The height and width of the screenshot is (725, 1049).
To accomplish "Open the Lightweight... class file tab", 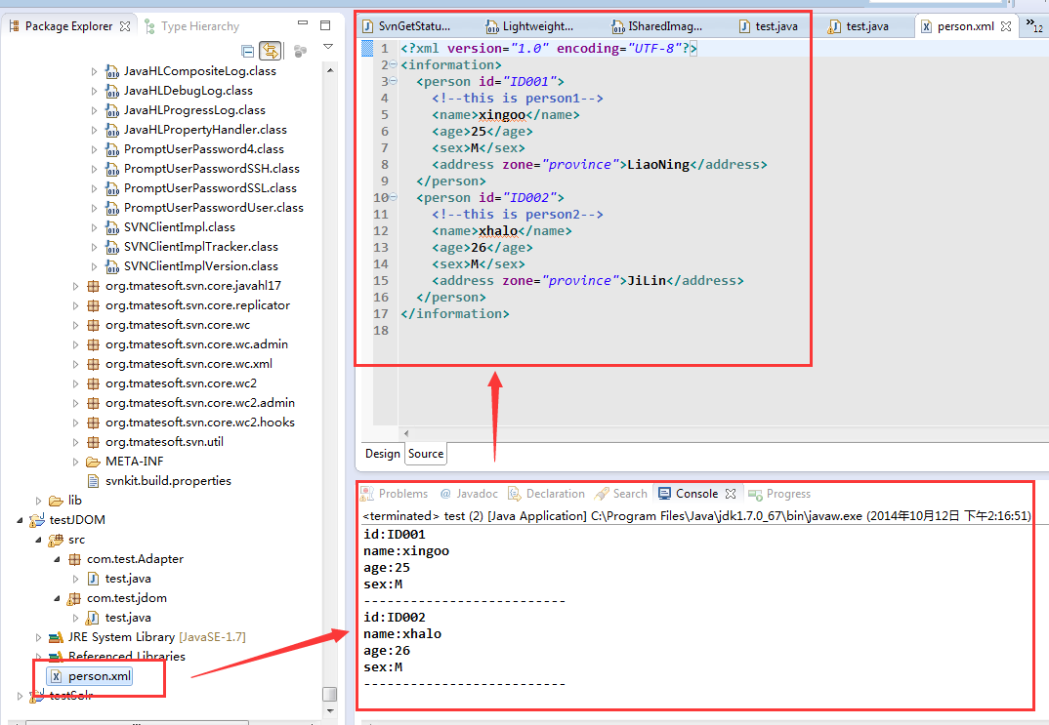I will pyautogui.click(x=529, y=26).
